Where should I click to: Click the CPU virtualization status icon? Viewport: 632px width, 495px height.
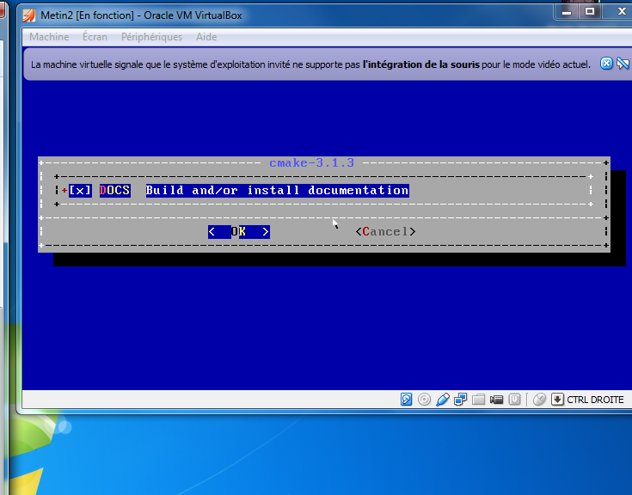[515, 400]
